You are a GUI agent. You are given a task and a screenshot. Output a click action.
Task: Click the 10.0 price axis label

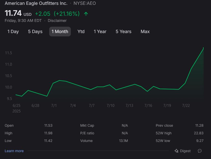(8, 87)
